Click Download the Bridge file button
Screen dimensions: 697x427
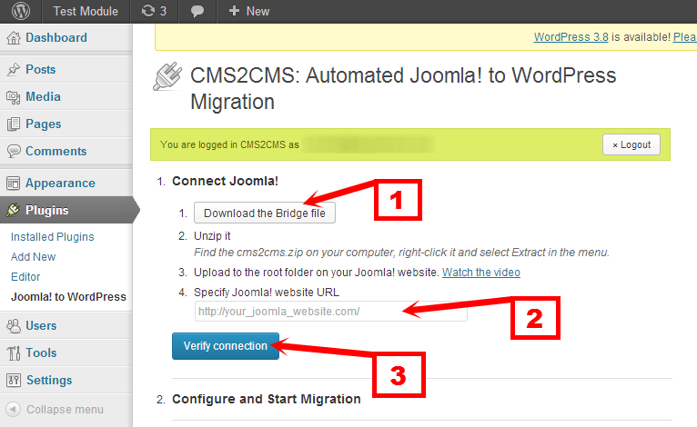coord(265,213)
